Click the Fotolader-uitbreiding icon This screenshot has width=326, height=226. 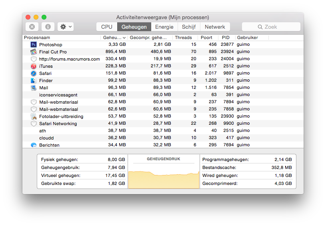(34, 116)
